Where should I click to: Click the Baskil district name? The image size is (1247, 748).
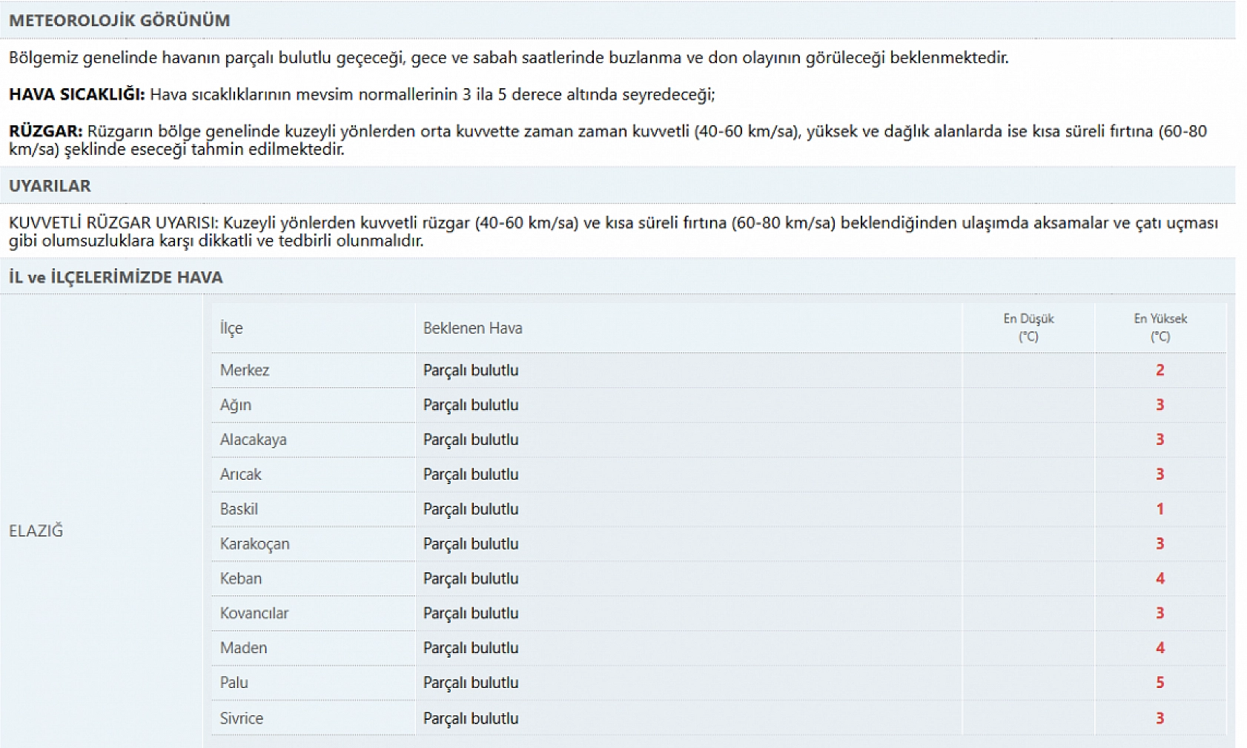tap(239, 509)
